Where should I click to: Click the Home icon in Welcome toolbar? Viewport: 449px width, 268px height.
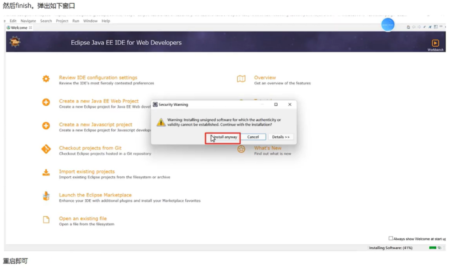click(x=408, y=27)
